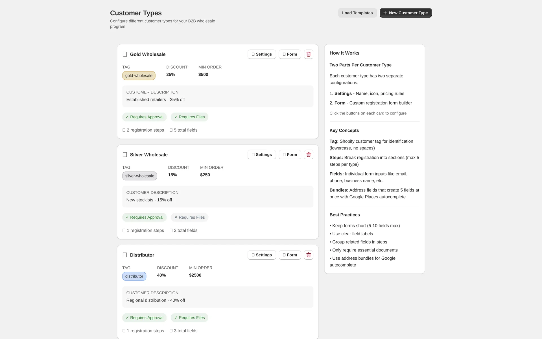Open Form builder for Silver Wholesale
This screenshot has height=339, width=542.
click(x=290, y=155)
